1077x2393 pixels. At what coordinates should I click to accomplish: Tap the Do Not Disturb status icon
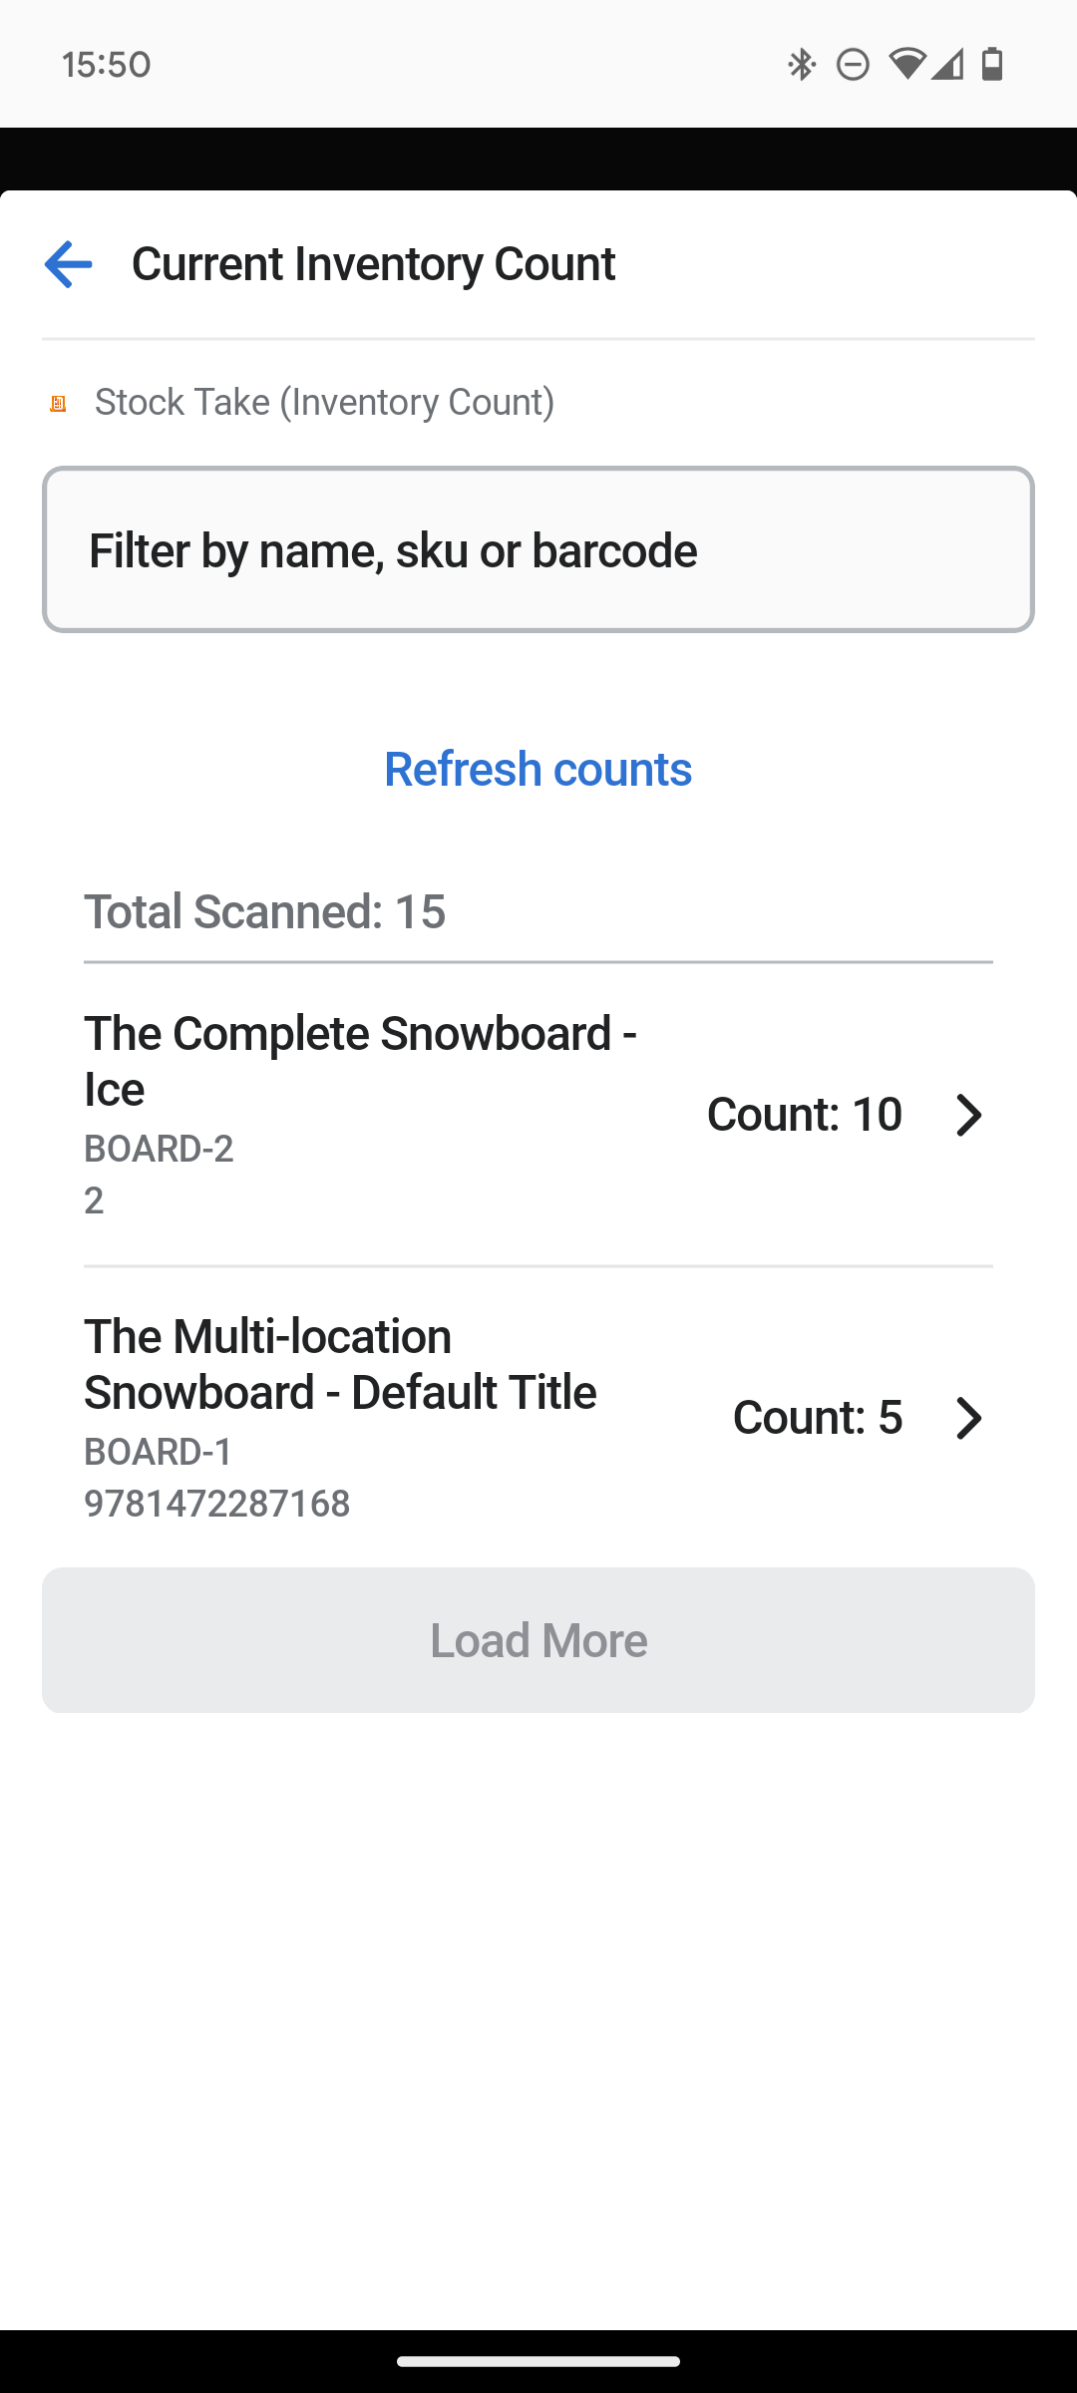tap(853, 65)
